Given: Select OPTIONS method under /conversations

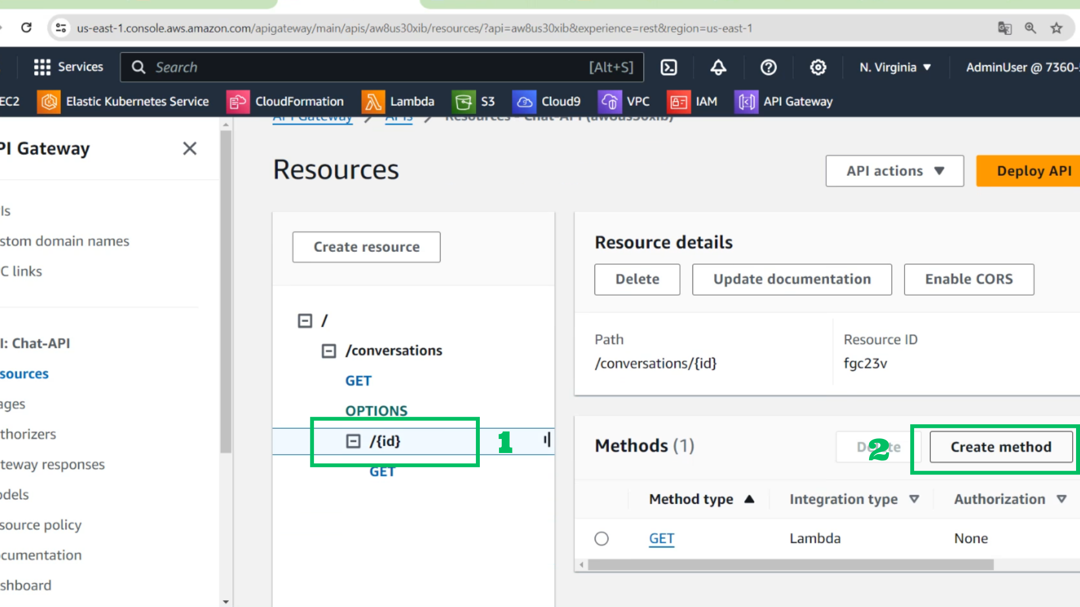Looking at the screenshot, I should [x=376, y=411].
